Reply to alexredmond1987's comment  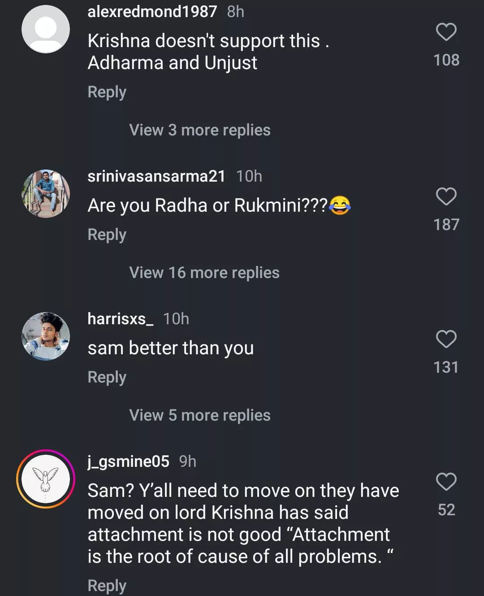point(107,92)
